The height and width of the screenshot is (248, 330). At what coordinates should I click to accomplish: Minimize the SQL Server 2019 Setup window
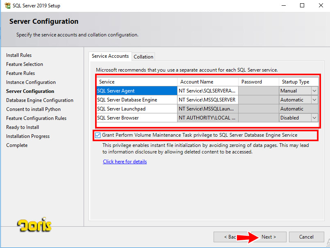coord(284,5)
